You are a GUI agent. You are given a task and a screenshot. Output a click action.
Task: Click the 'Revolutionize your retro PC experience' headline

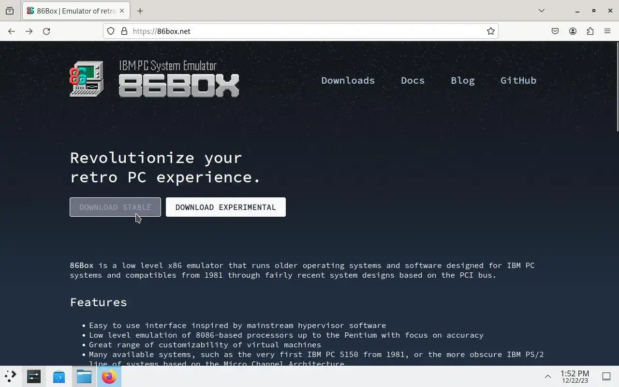[x=165, y=167]
